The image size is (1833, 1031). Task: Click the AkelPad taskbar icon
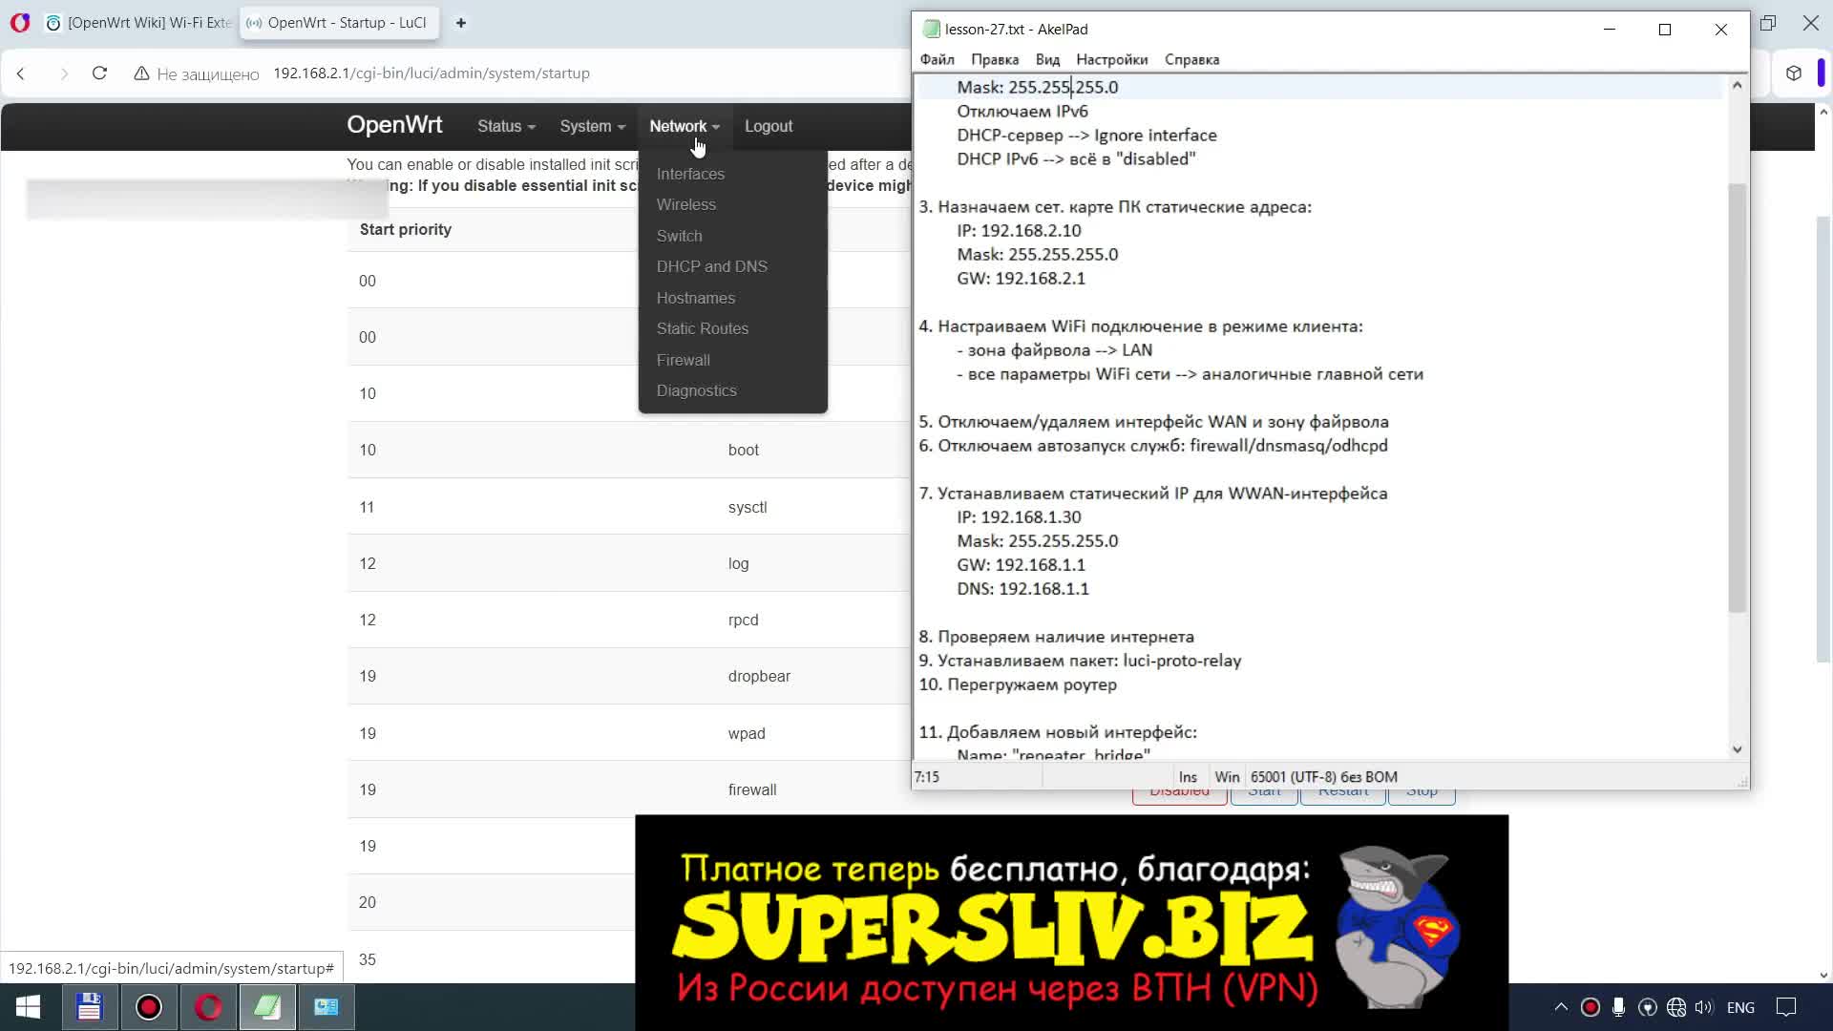coord(267,1007)
